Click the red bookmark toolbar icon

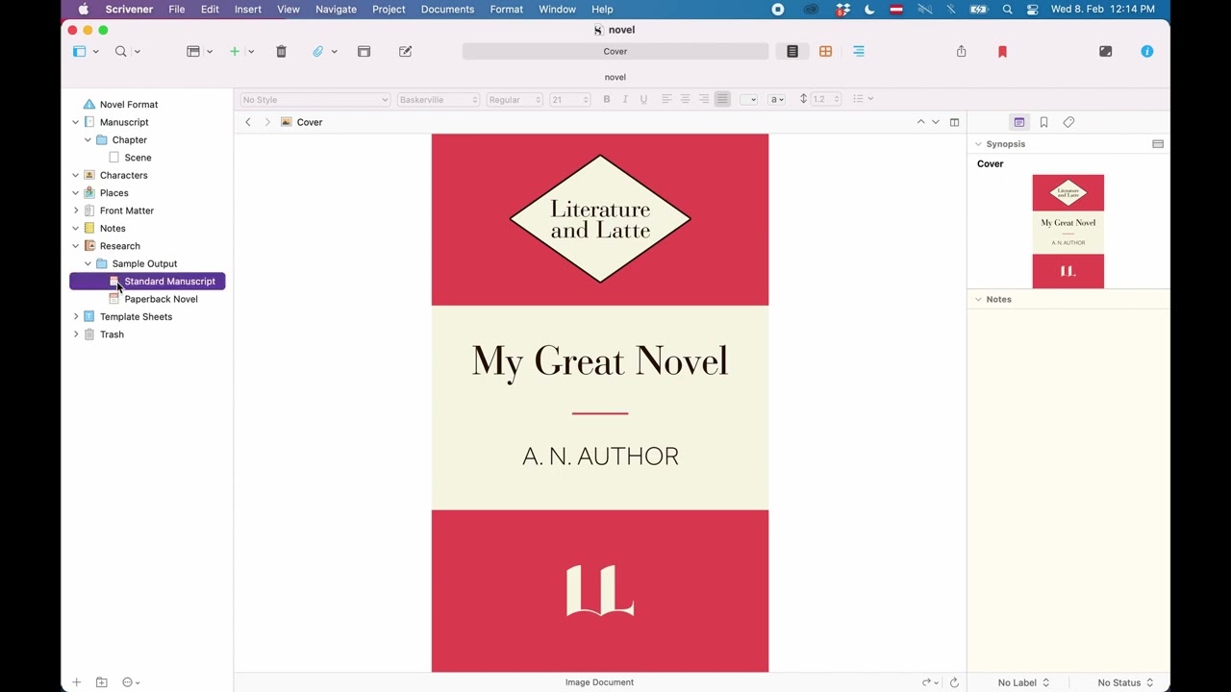(1002, 51)
